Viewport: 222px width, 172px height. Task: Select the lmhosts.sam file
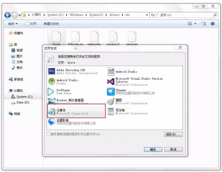pos(75,38)
